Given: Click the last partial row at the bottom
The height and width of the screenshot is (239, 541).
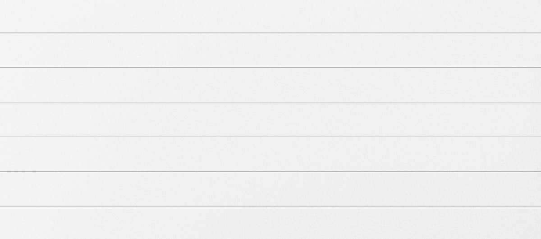Looking at the screenshot, I should [x=270, y=223].
